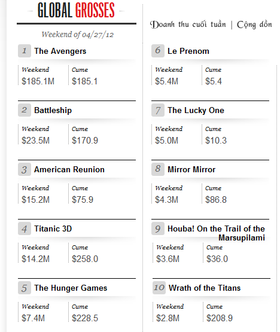Click the Cộng dồn label
The height and width of the screenshot is (332, 280).
pos(254,25)
